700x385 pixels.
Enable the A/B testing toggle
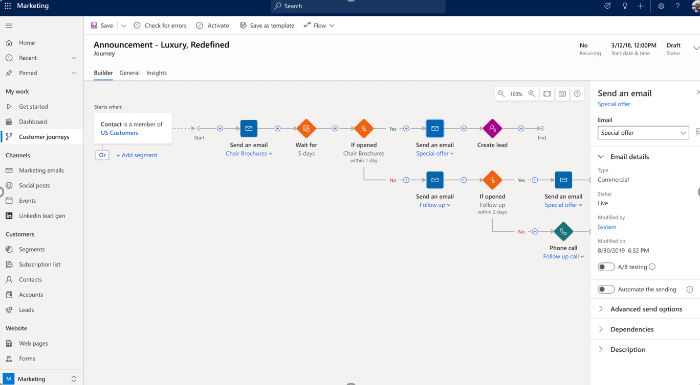606,267
